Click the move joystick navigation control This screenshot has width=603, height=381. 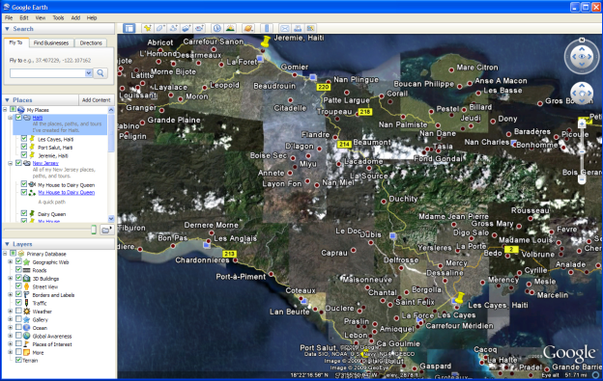[582, 94]
